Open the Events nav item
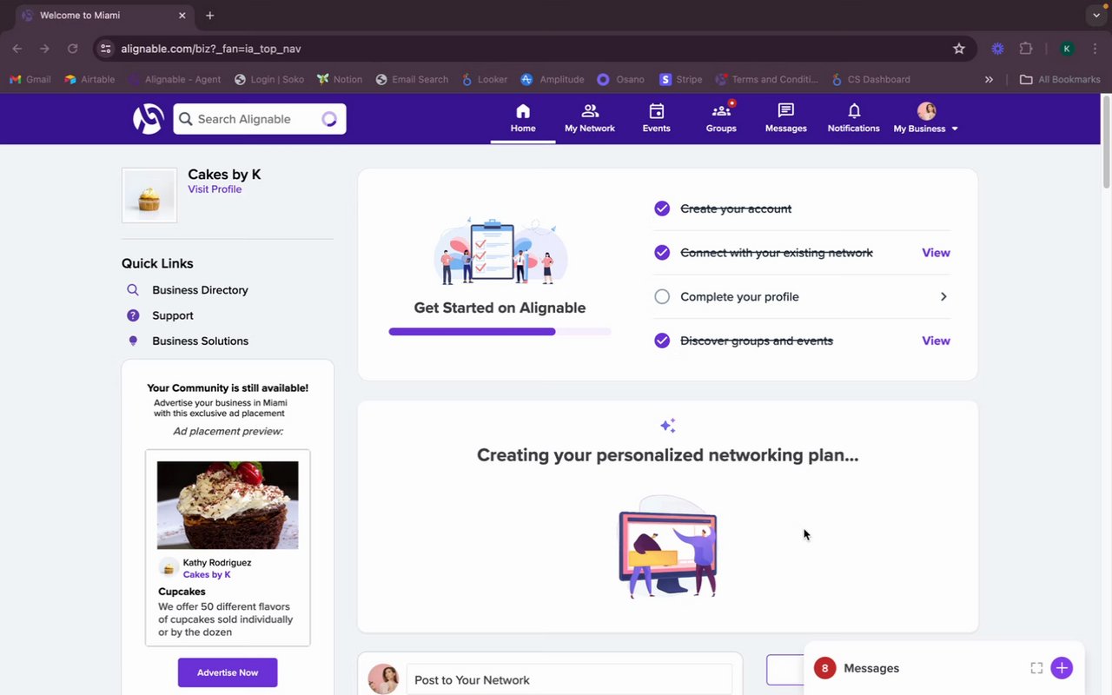Screen dimensions: 1112x695 [x=657, y=118]
